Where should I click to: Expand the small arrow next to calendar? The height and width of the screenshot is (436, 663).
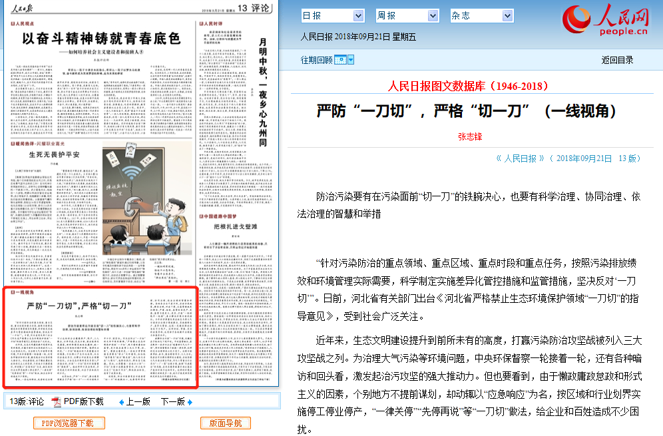[x=351, y=60]
